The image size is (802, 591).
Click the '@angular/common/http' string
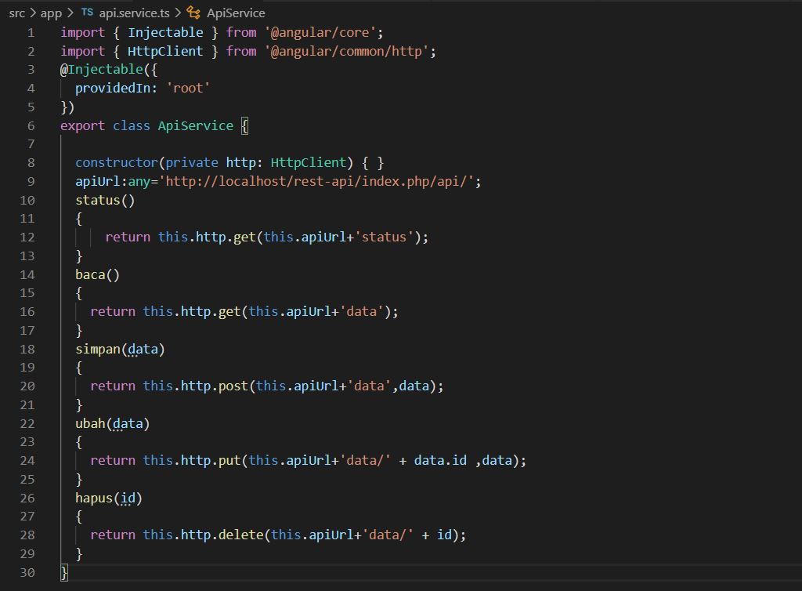347,51
